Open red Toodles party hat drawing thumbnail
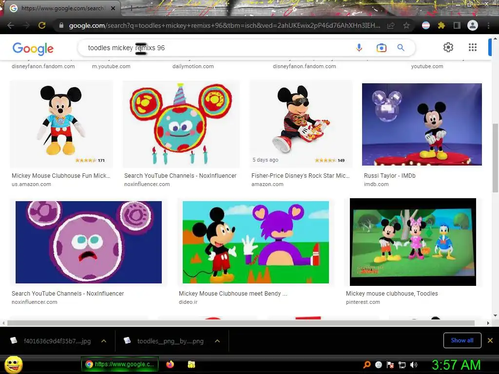Viewport: 499px width, 374px height. 181,124
